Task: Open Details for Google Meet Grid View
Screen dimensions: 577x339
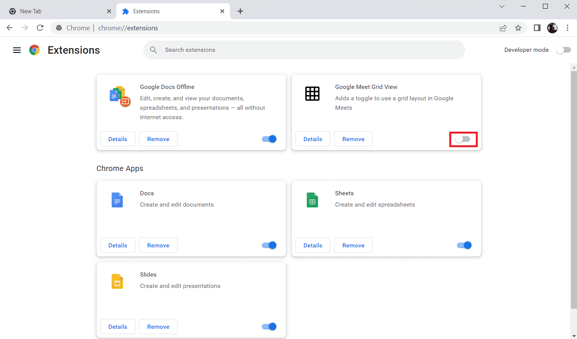Action: 313,139
